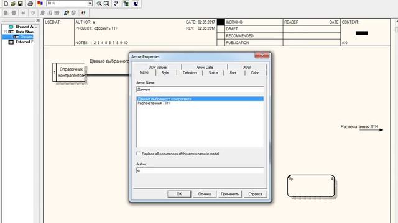The height and width of the screenshot is (223, 398).
Task: Switch to the Arrow Data tab
Action: click(205, 68)
